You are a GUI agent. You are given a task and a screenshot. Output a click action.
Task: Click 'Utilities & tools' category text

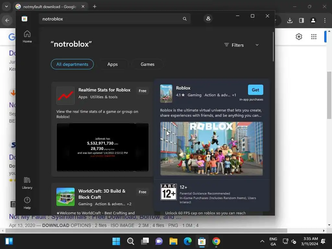point(104,97)
